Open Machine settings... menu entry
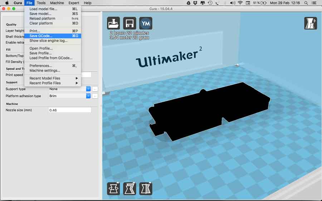The image size is (322, 201). tap(53, 70)
